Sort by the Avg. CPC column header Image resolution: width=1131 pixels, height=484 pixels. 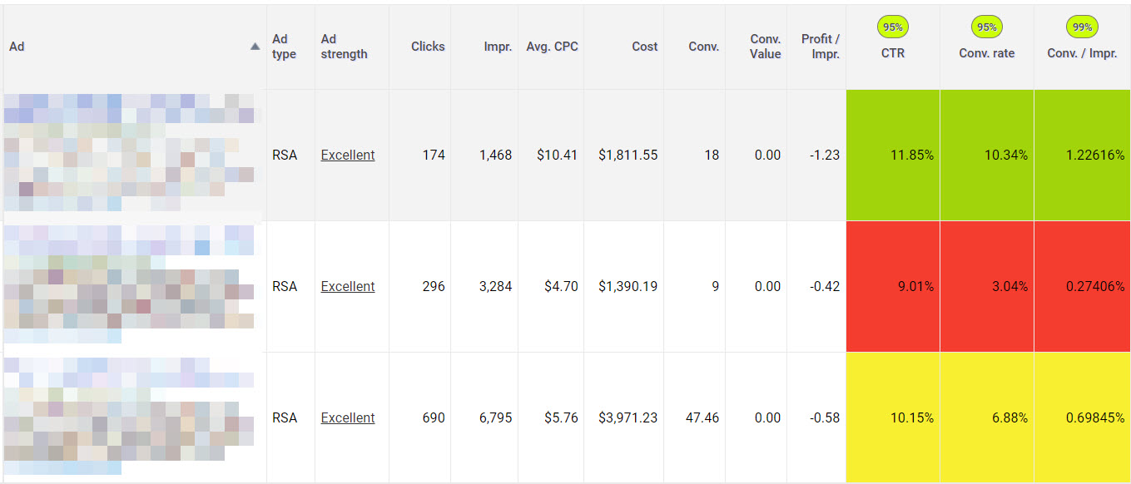(x=552, y=47)
